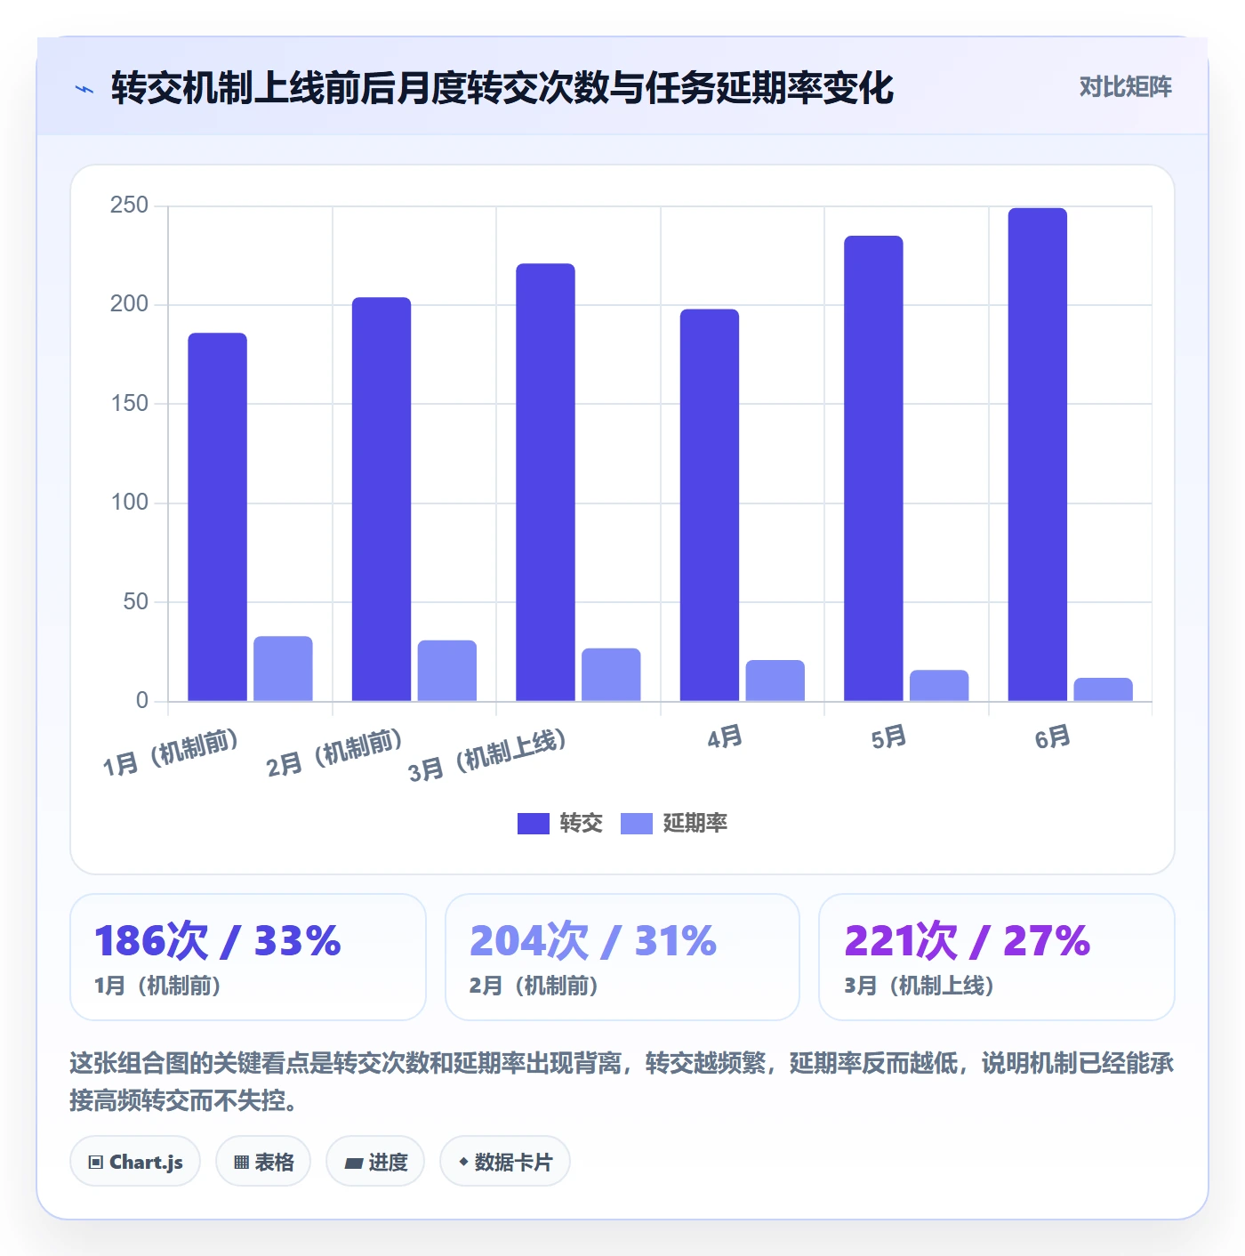Click the 4月 light 延期率 bar

pos(775,680)
